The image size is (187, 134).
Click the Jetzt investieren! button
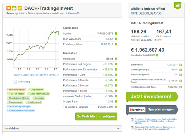pyautogui.click(x=152, y=96)
